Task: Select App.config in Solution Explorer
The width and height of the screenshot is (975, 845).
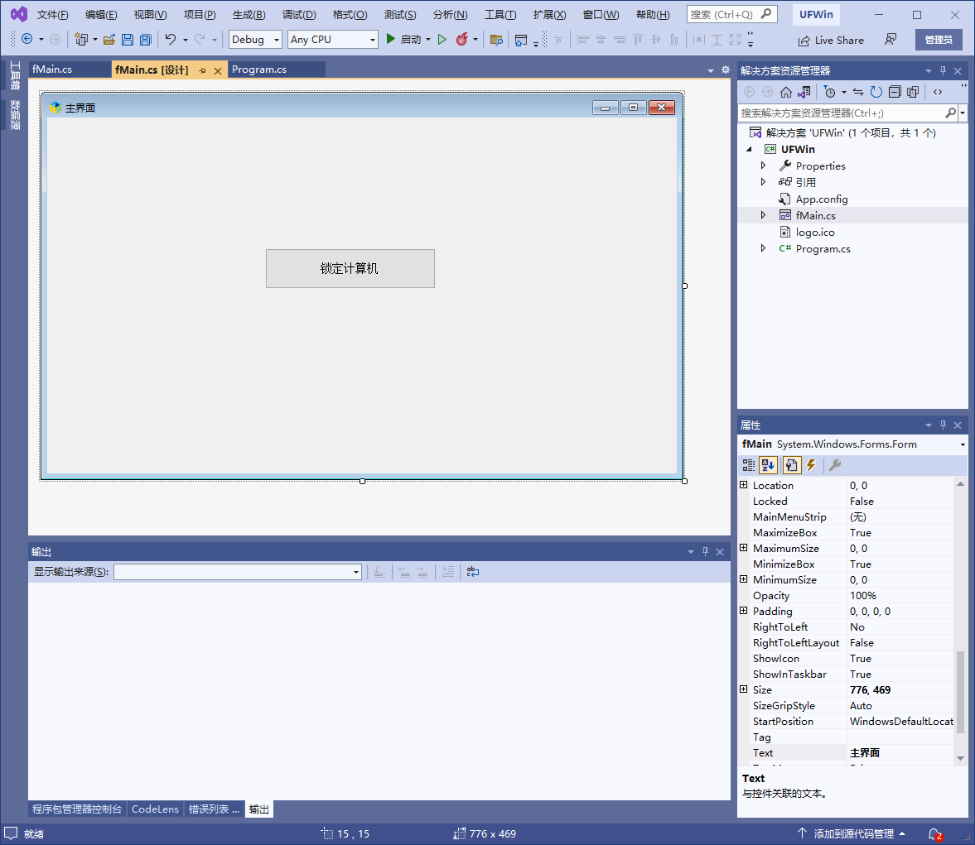Action: click(x=822, y=199)
